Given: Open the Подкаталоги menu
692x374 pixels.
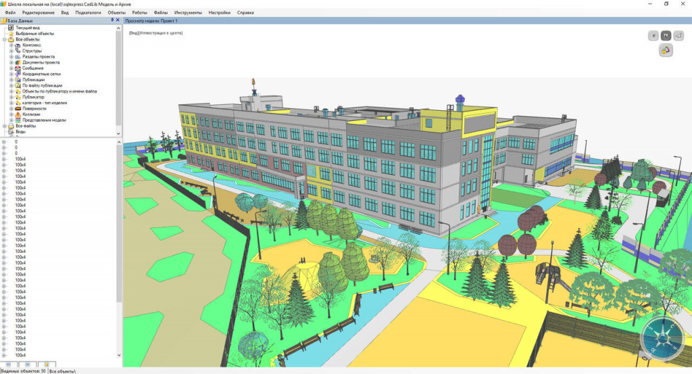Looking at the screenshot, I should (88, 13).
